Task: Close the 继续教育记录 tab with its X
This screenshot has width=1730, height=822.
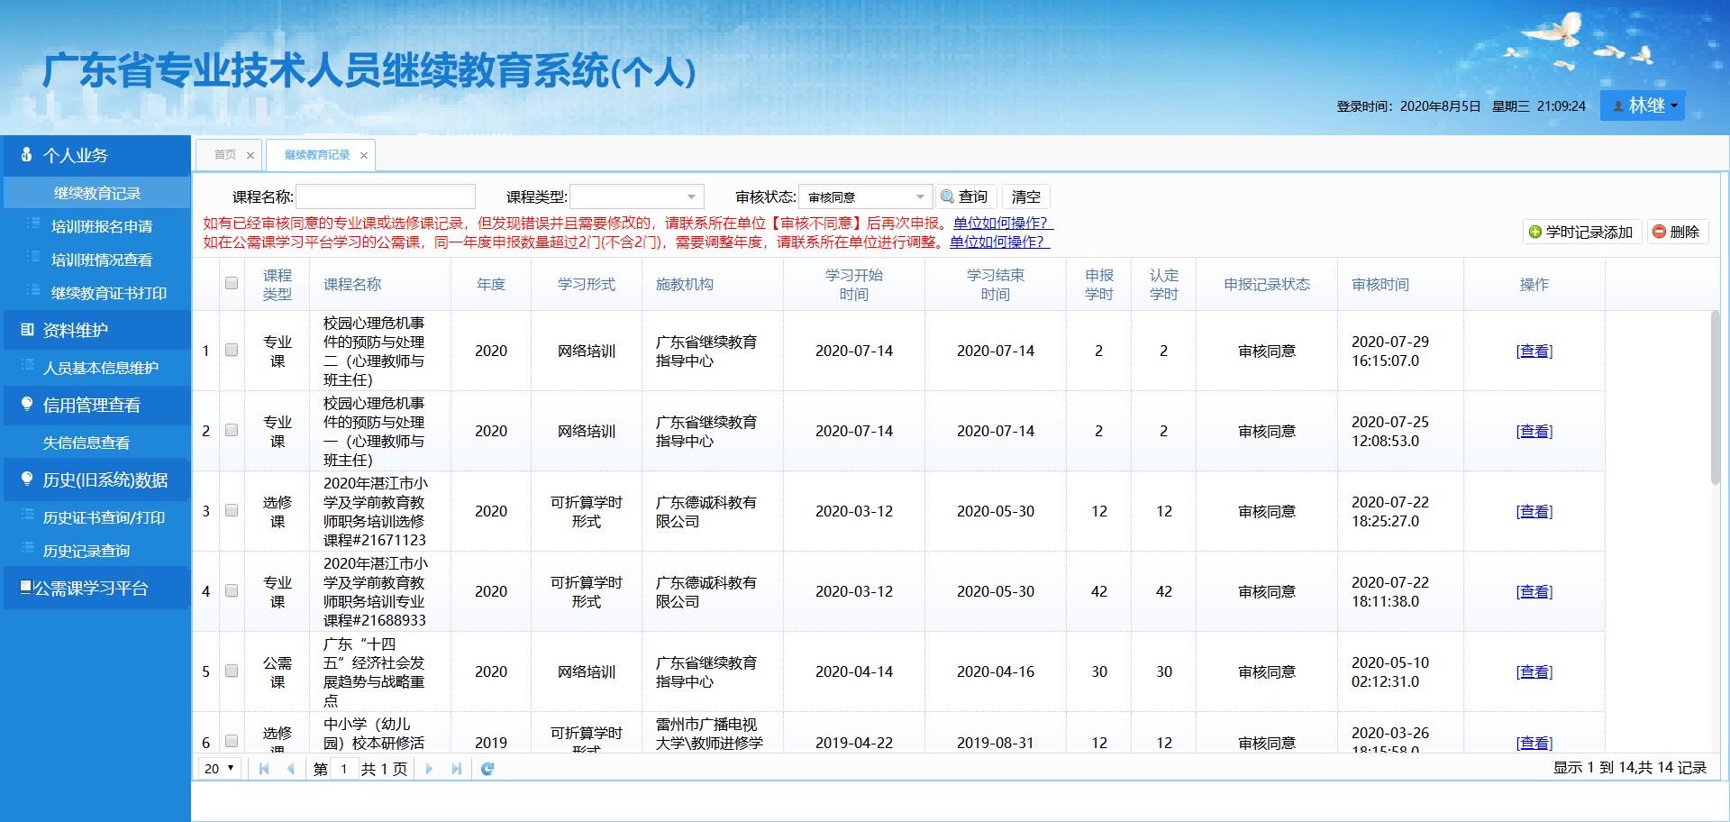Action: click(x=364, y=155)
